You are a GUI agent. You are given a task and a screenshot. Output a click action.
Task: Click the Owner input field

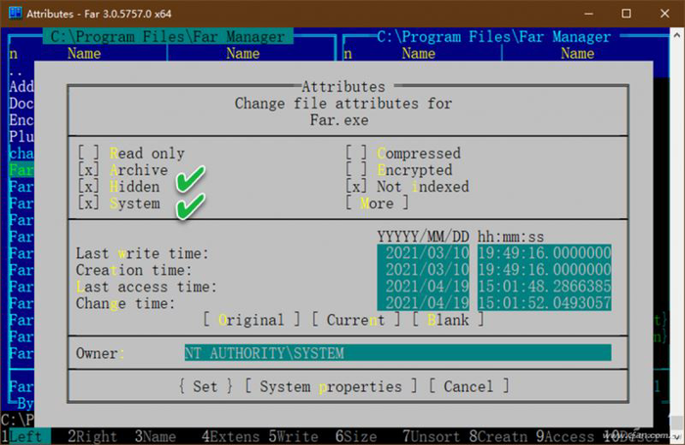click(x=397, y=353)
